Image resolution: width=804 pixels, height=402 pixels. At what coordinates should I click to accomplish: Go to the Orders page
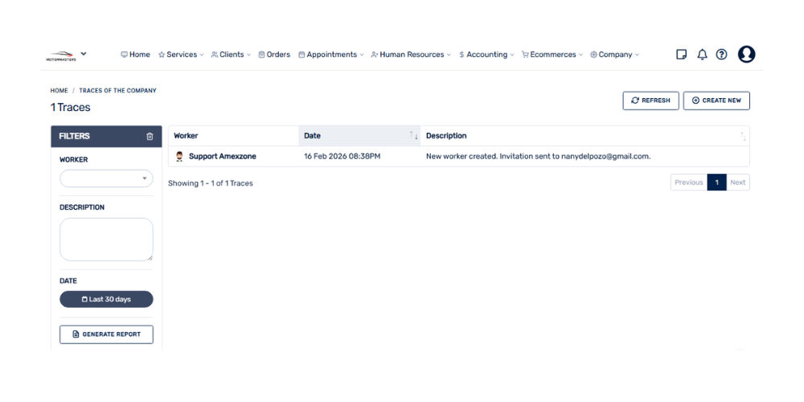click(274, 55)
